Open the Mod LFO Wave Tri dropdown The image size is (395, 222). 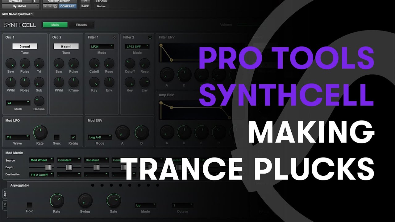pyautogui.click(x=18, y=137)
